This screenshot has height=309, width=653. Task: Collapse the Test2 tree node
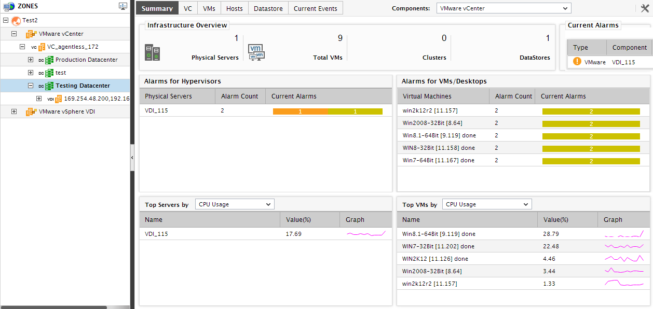(6, 21)
